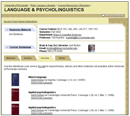Image resolution: width=130 pixels, height=116 pixels.
Task: Click Get it in the Libraries for Mind & language
Action: [42, 83]
